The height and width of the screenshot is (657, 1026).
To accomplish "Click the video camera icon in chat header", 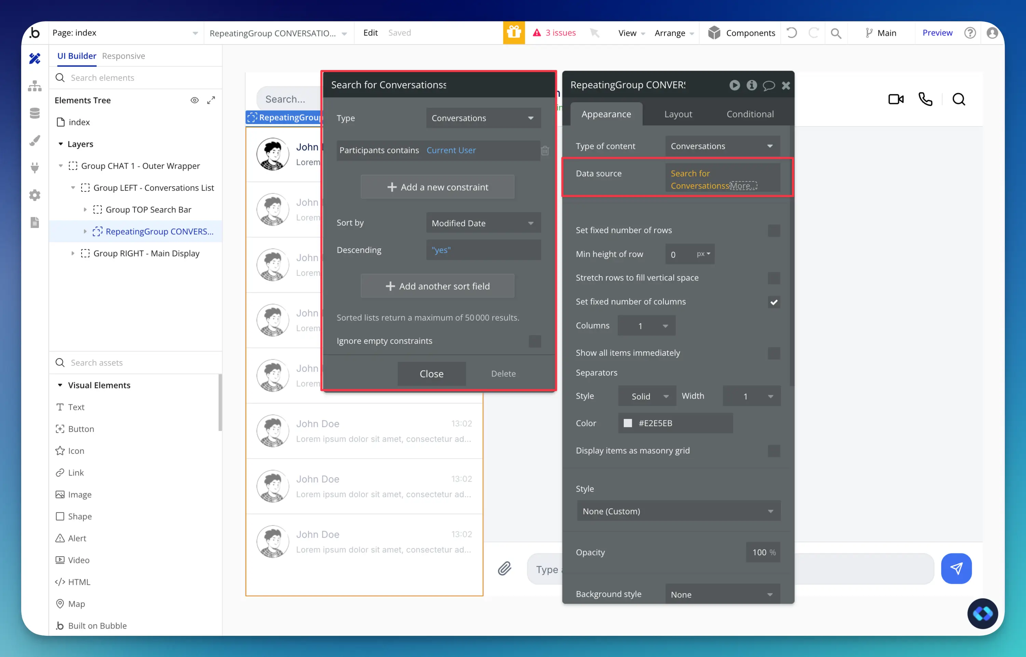I will (x=896, y=99).
